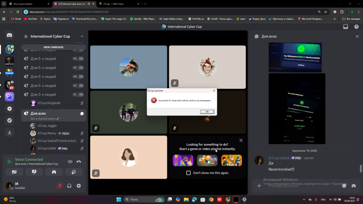Select iCCup.KingGold voice member
Screen dimensions: 363x204
tap(57, 103)
